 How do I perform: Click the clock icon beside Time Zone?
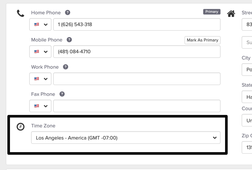coord(20,127)
